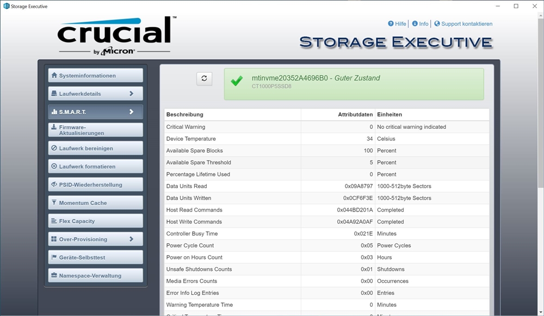Click the filter icon beside Momentum Cache
This screenshot has width=544, height=316.
coord(54,202)
